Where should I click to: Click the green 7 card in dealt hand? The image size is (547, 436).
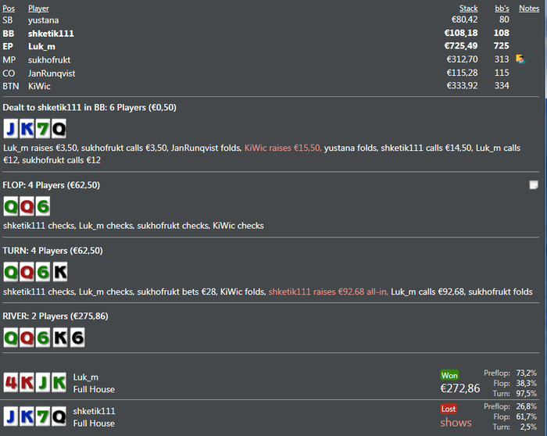(42, 129)
